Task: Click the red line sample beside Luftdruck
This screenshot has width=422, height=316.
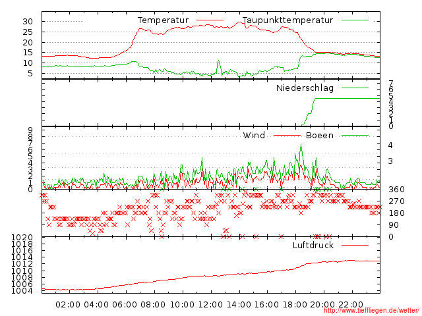Action: tap(355, 245)
